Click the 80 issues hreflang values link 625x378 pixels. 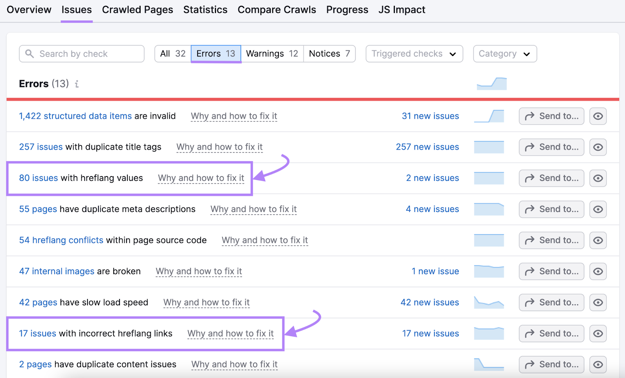(38, 178)
